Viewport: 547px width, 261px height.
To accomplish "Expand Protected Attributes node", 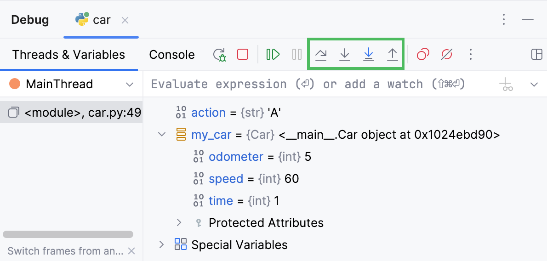I will [x=179, y=223].
